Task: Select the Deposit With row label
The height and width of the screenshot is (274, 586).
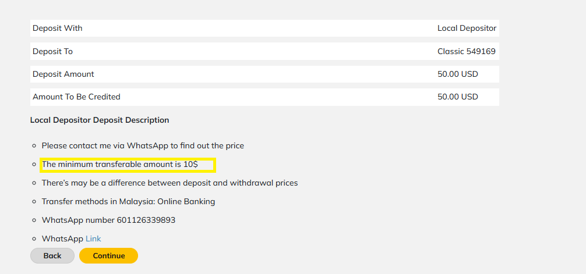Action: pyautogui.click(x=58, y=28)
